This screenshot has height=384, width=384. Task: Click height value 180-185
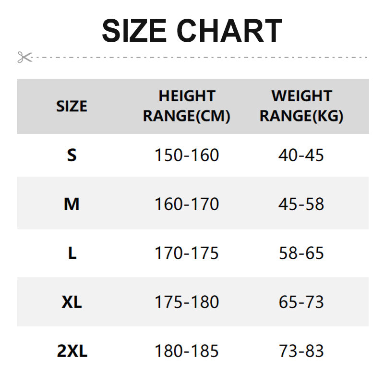click(186, 351)
